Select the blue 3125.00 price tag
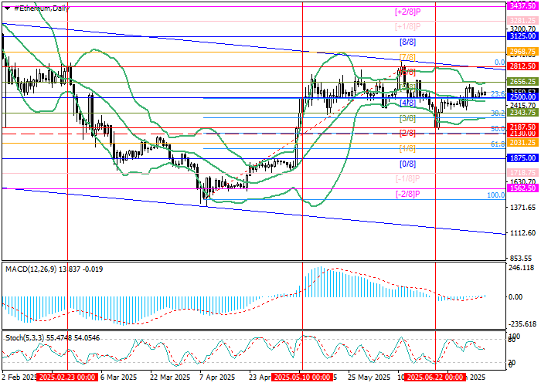 tap(522, 36)
